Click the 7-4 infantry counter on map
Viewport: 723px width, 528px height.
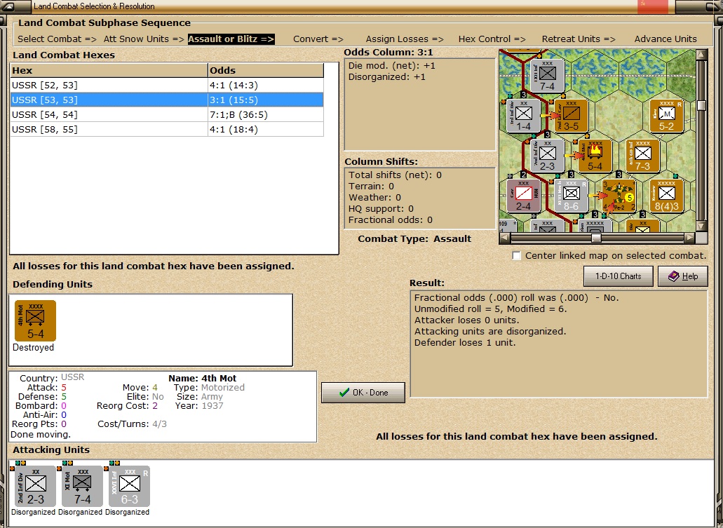(x=547, y=76)
